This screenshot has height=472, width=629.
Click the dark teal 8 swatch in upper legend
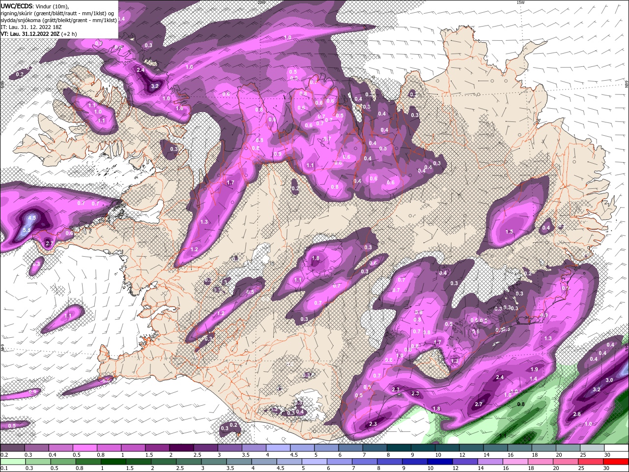click(399, 448)
